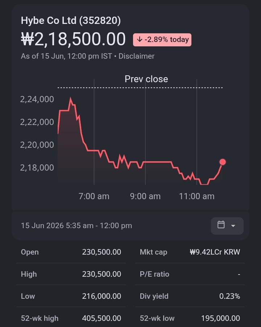Click the 11:00 am axis label
The height and width of the screenshot is (327, 261).
click(x=197, y=196)
